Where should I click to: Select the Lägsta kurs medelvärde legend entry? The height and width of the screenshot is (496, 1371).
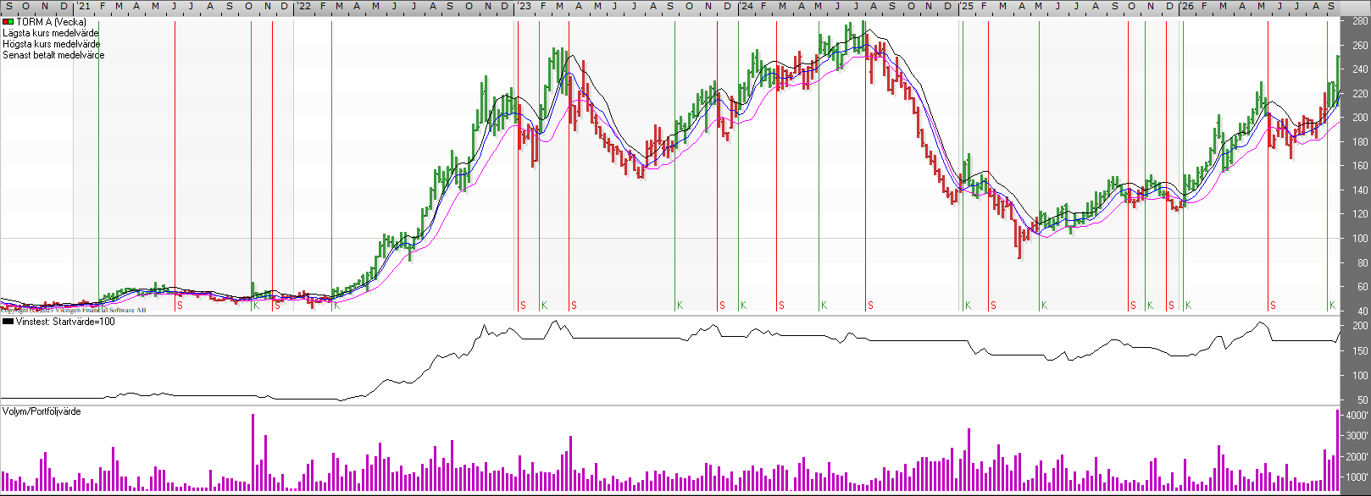coord(51,33)
